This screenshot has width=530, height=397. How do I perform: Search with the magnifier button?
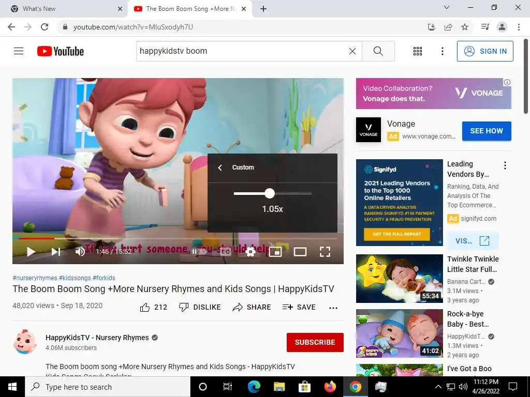[378, 51]
